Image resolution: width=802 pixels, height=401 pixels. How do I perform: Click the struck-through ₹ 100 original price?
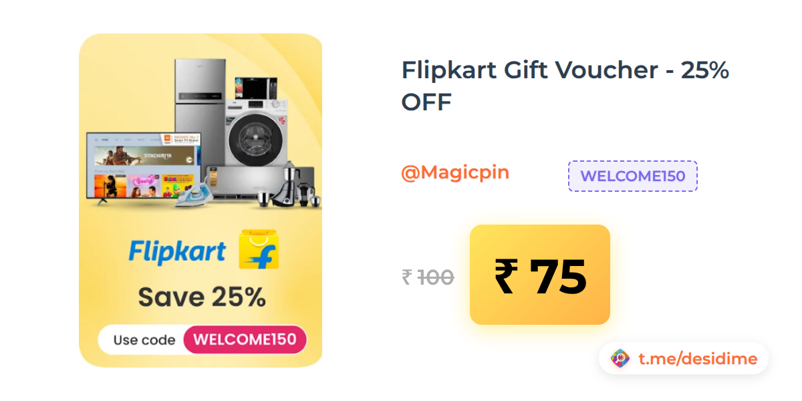click(428, 277)
